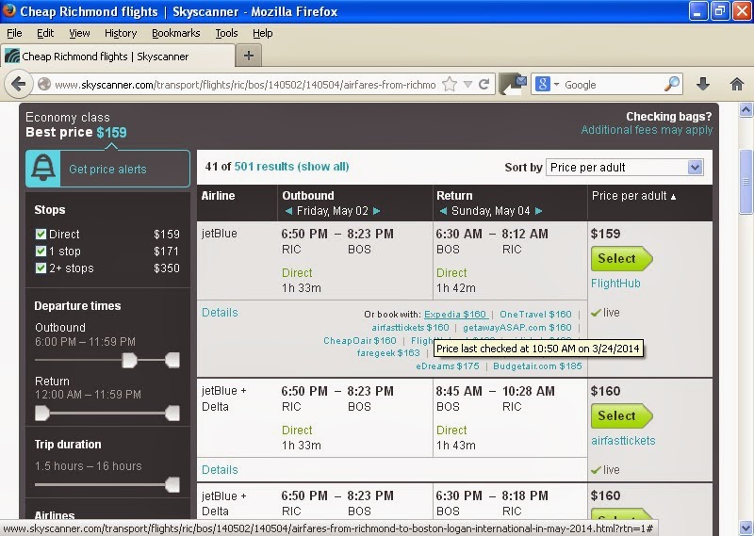This screenshot has height=536, width=754.
Task: Open the downloads arrow icon
Action: (702, 85)
